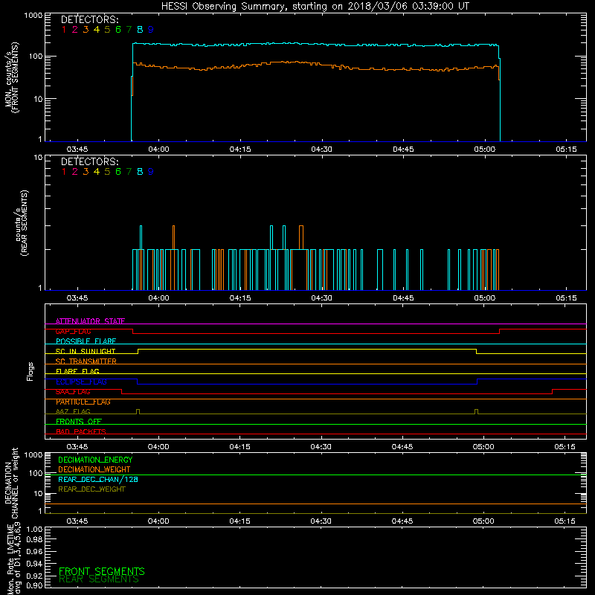Select magenta detector 2 in front segments legend
This screenshot has width=595, height=595.
tap(75, 30)
